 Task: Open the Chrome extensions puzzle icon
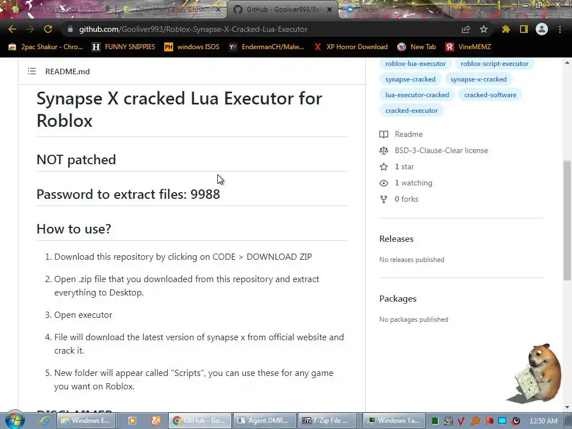point(506,29)
